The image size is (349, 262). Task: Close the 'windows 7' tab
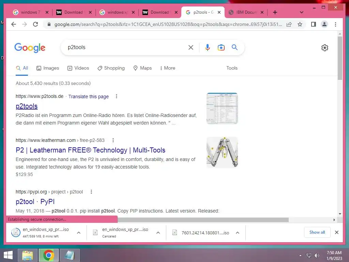(47, 12)
